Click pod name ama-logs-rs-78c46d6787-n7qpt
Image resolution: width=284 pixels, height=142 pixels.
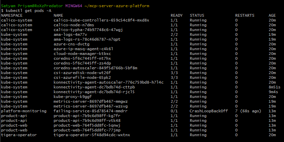point(87,40)
